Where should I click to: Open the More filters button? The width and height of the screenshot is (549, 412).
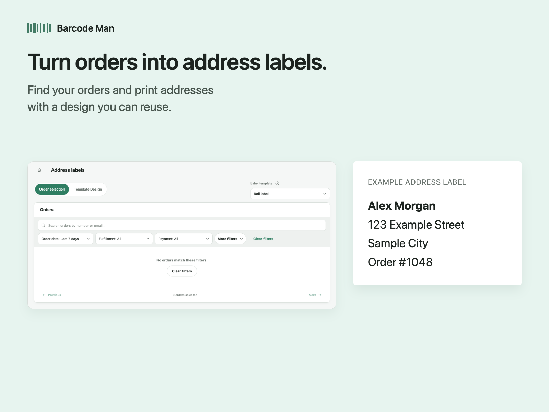click(230, 239)
